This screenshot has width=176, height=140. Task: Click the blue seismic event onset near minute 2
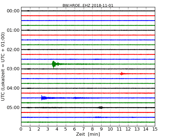tap(42, 98)
